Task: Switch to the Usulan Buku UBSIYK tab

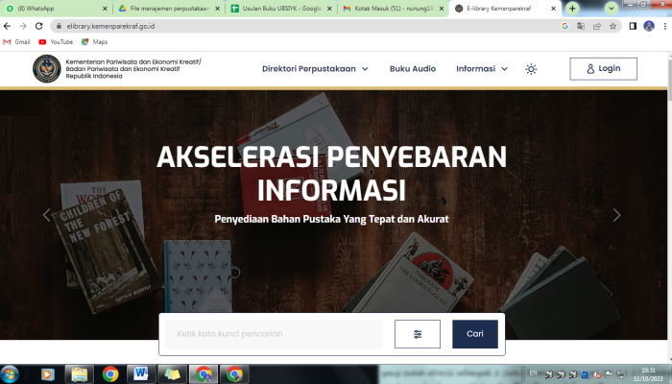Action: click(277, 8)
